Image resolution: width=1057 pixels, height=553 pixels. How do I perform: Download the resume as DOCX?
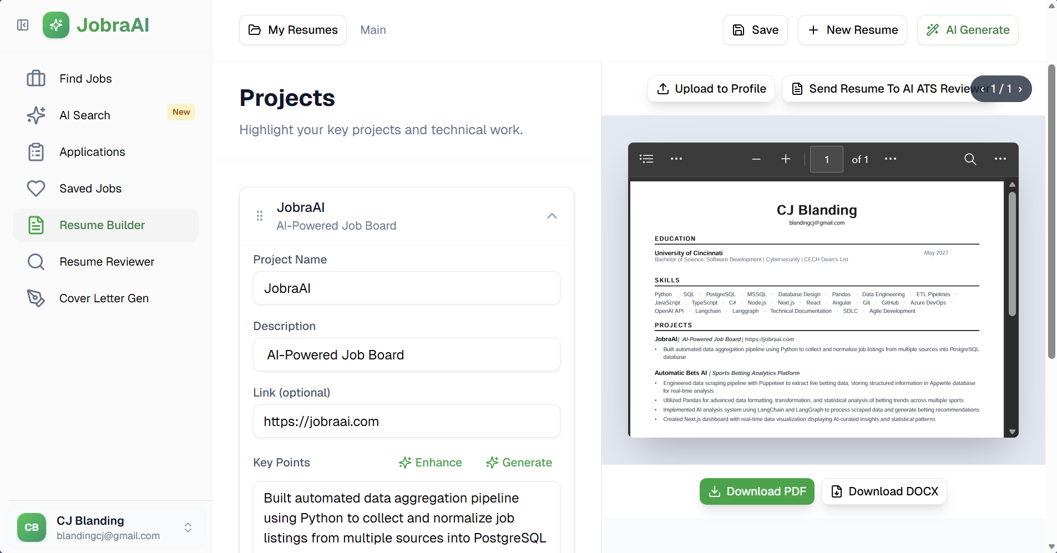884,491
